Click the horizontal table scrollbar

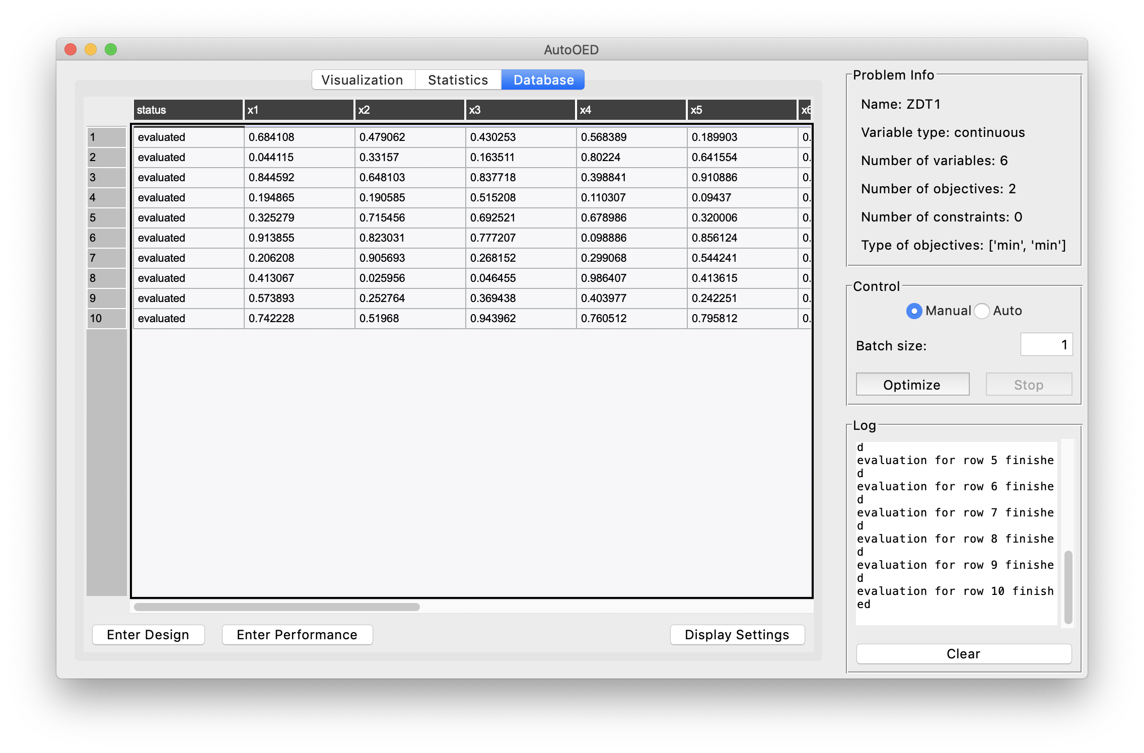[277, 607]
